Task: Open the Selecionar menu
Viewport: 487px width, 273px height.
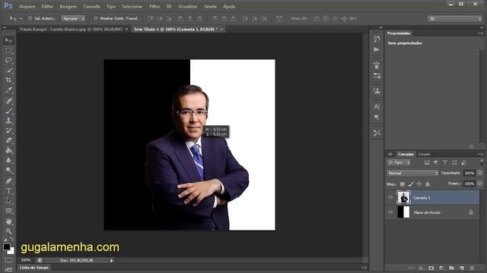Action: point(132,7)
